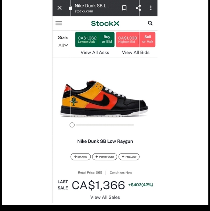Close the browser tab with X icon
Screen dimensions: 210x211
tap(59, 8)
